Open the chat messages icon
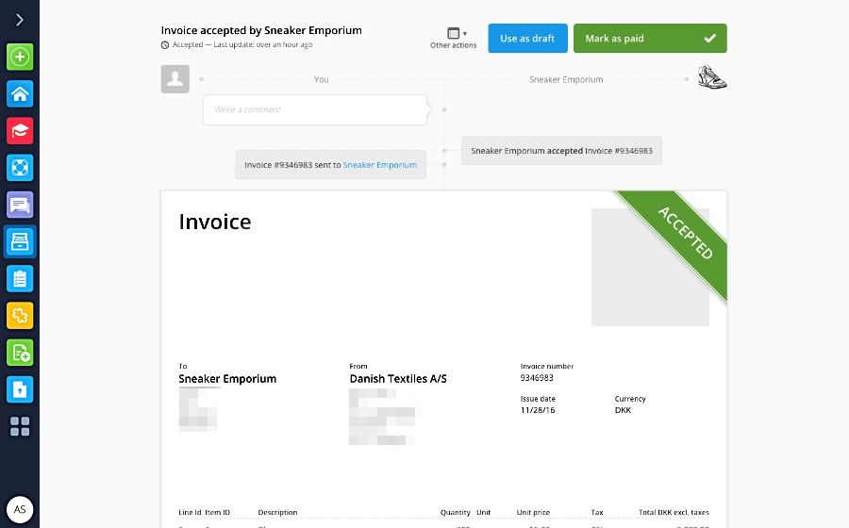 click(x=20, y=205)
